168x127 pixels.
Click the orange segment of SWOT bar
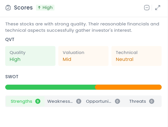[128, 87]
